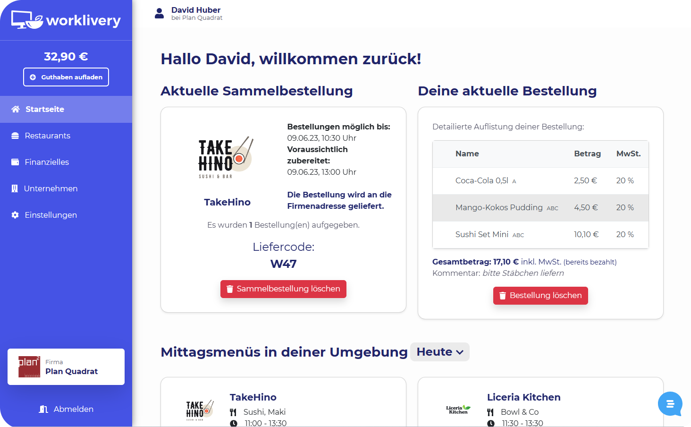Expand the Heute day dropdown
Viewport: 691px width, 427px height.
[x=439, y=352]
